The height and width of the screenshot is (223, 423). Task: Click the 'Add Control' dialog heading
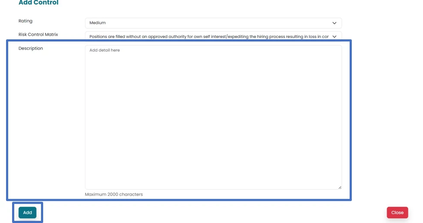(38, 3)
